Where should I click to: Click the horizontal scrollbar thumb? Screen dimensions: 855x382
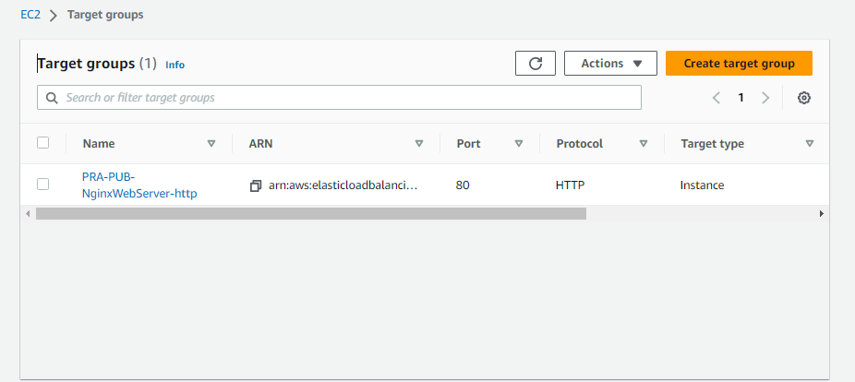click(x=311, y=214)
